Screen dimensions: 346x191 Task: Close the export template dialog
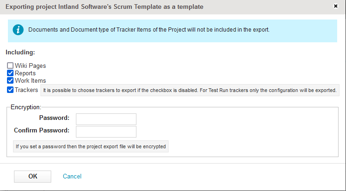click(x=336, y=7)
